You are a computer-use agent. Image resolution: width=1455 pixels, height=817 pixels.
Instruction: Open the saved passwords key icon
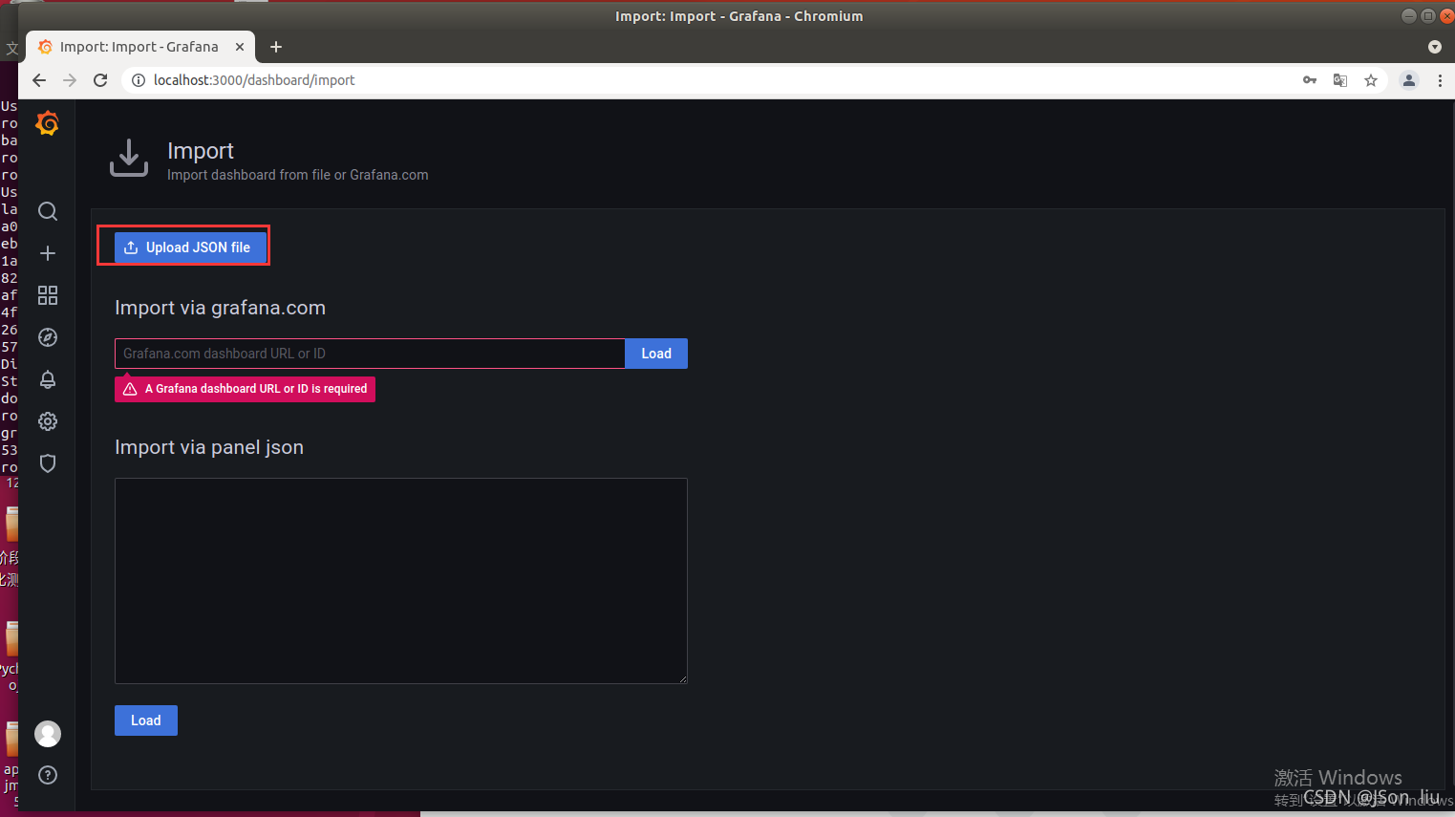1310,80
